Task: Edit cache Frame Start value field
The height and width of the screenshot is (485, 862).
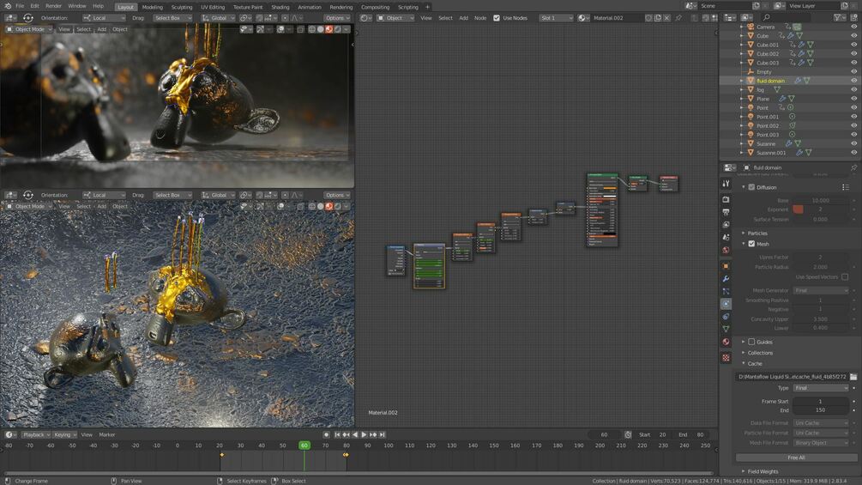Action: pos(821,402)
